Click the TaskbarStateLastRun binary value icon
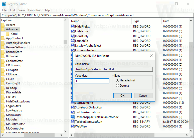Image resolution: width=194 pixels, height=138 pixels. coord(73,121)
